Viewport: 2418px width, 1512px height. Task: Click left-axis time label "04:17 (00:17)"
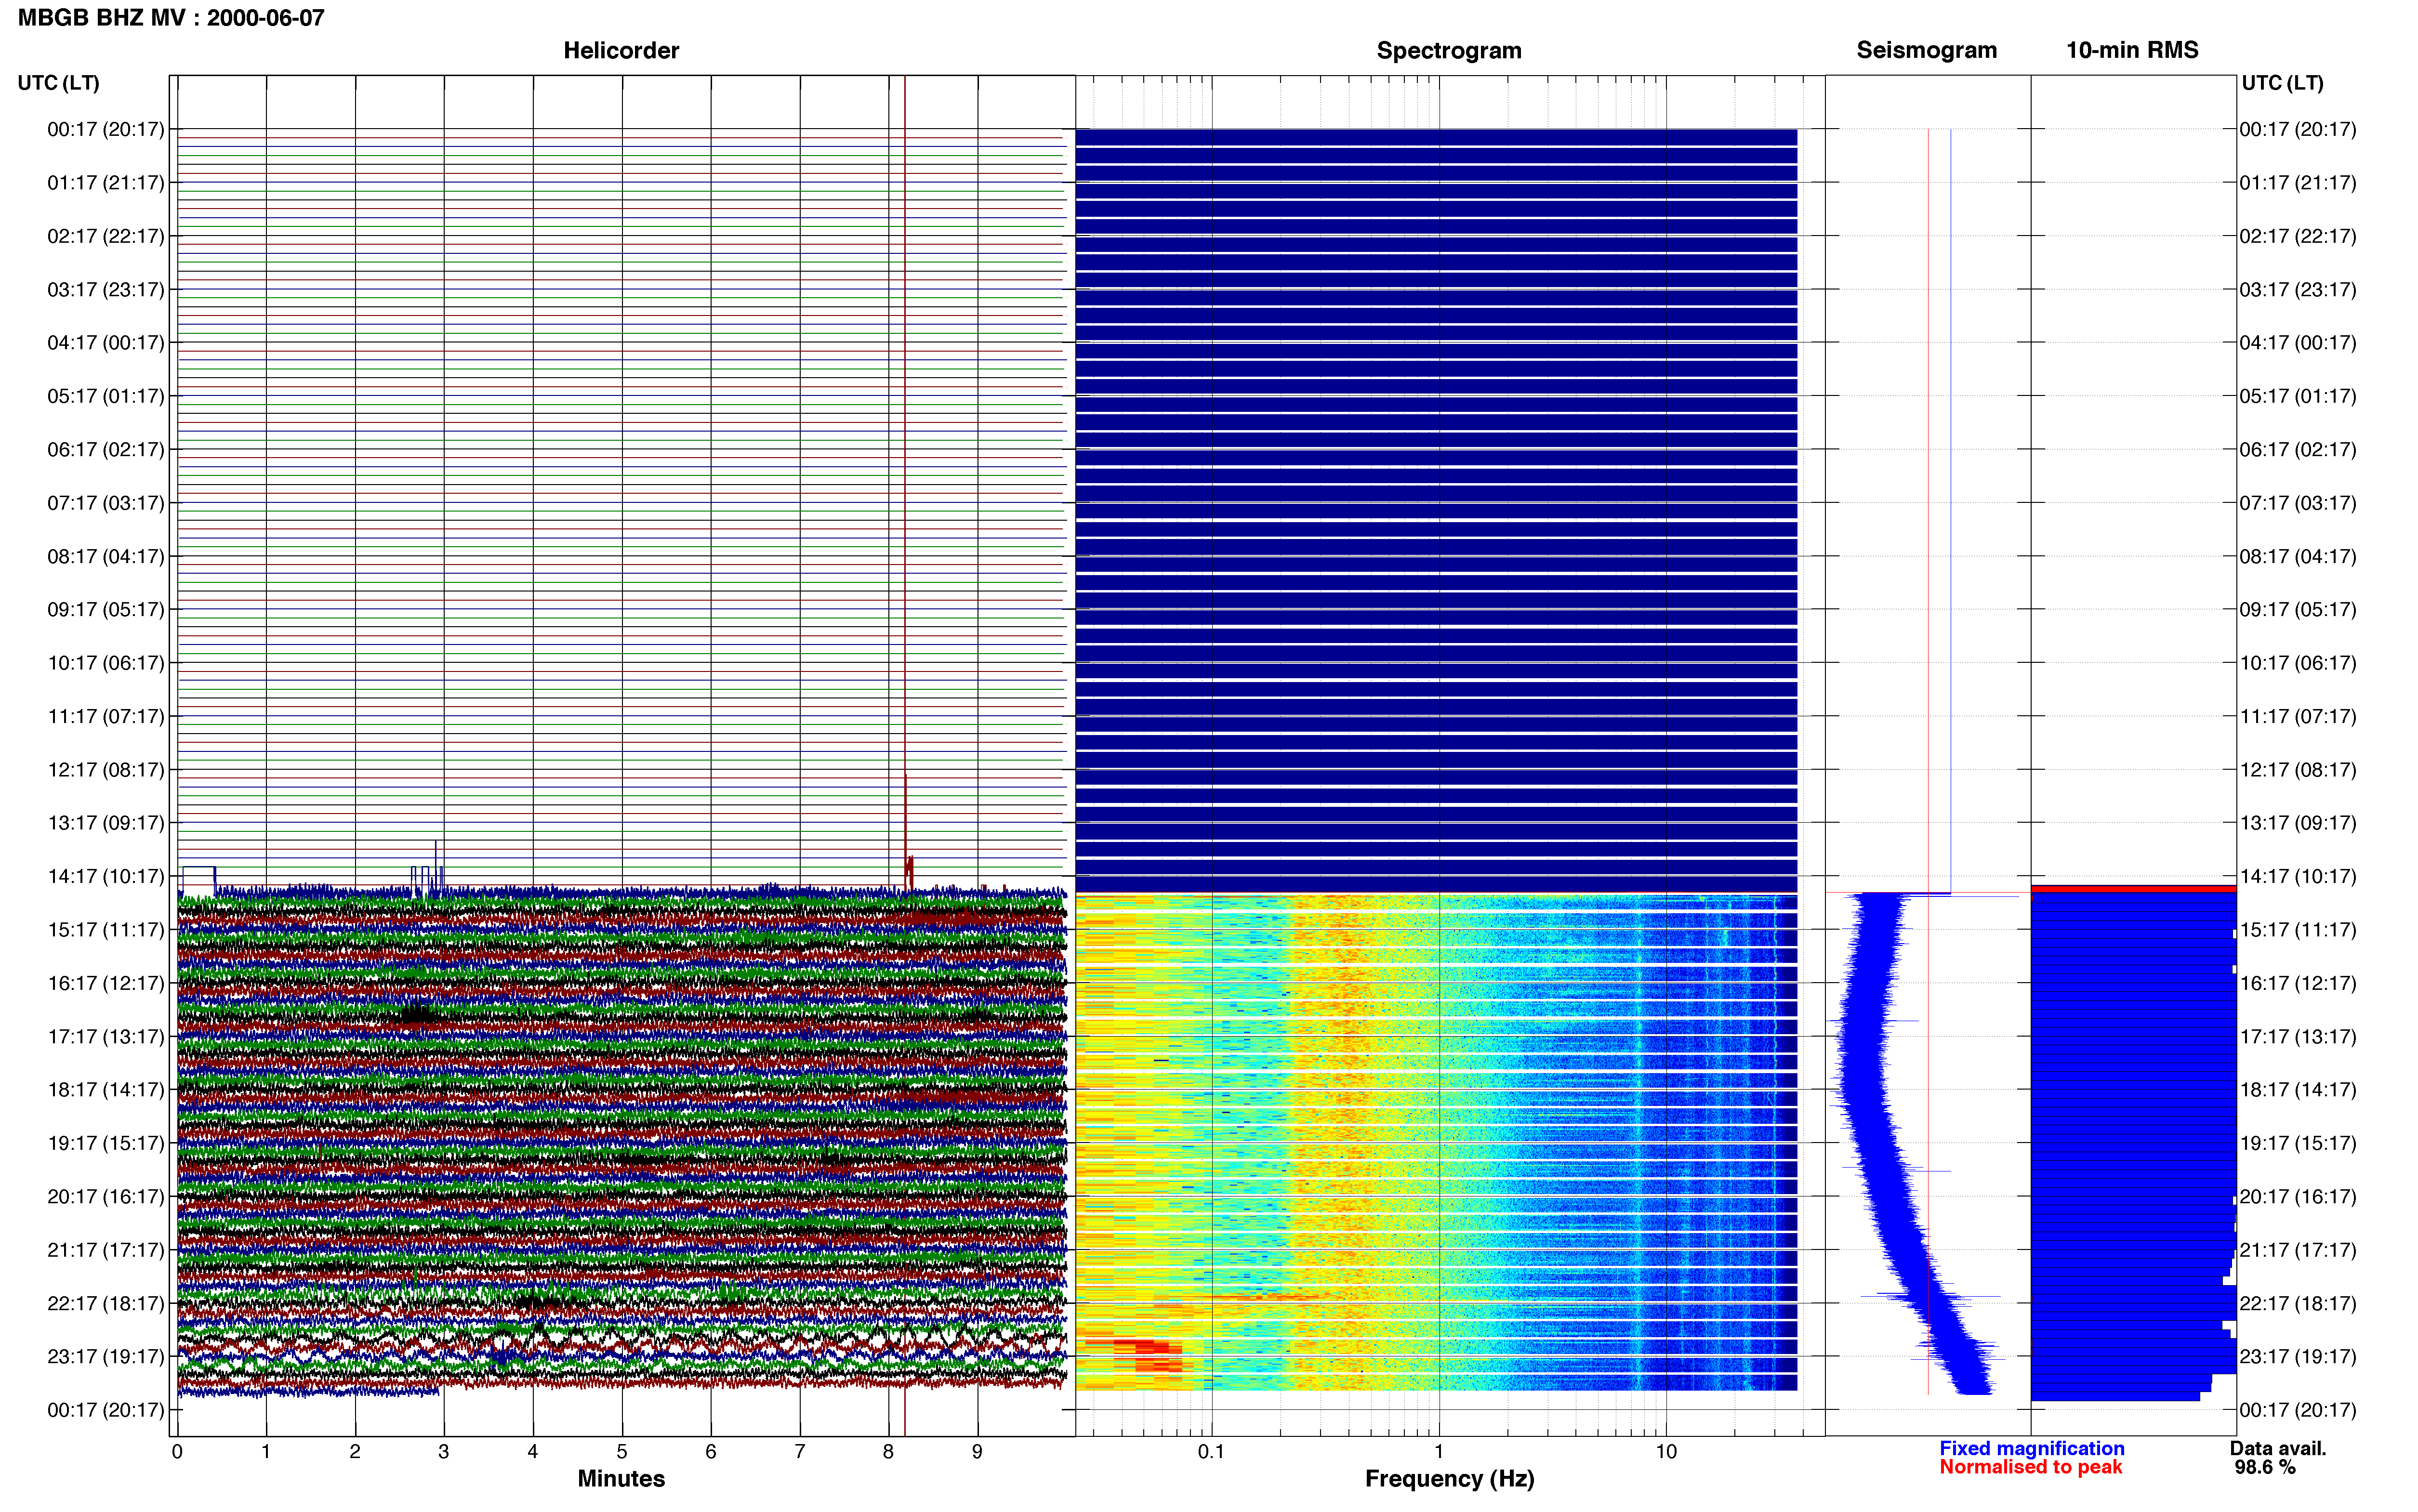tap(106, 343)
